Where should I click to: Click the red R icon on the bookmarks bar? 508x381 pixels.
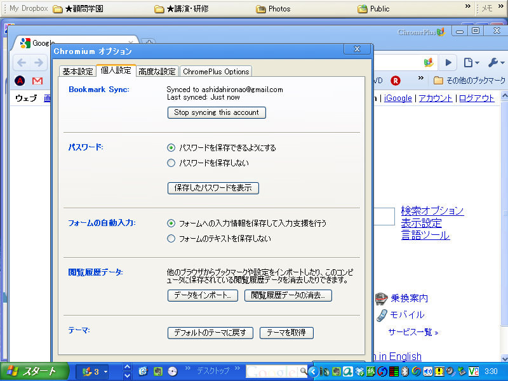(396, 80)
